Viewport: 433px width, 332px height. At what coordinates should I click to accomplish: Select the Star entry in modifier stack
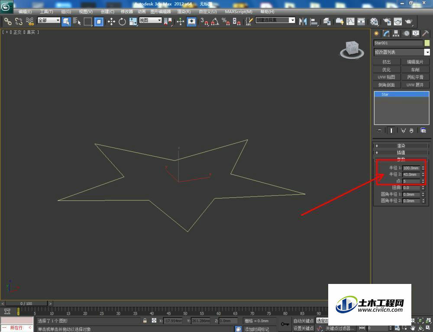[401, 94]
